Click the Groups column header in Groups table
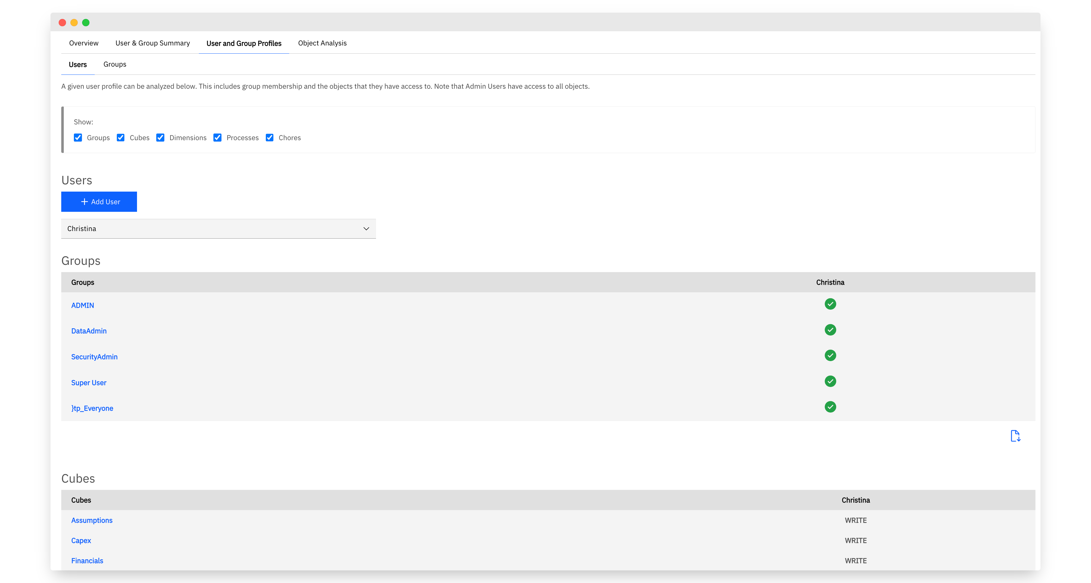 point(83,283)
